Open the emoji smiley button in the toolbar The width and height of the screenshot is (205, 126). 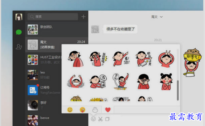(x=93, y=119)
